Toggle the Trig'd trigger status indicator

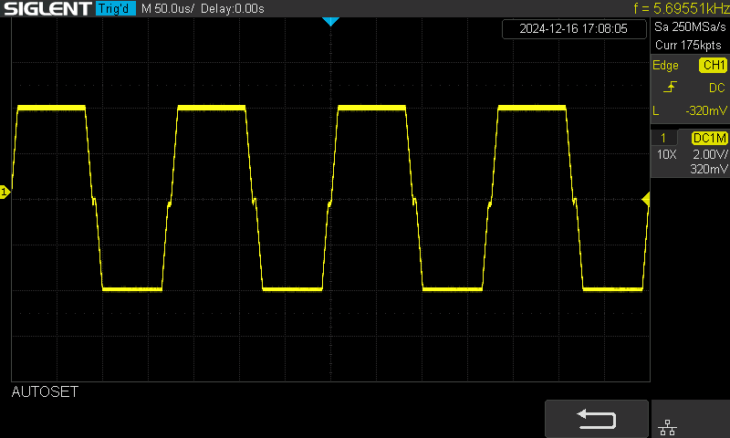pos(115,8)
